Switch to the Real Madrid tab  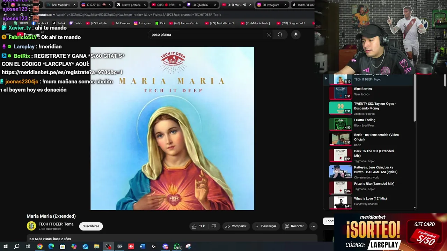60,5
